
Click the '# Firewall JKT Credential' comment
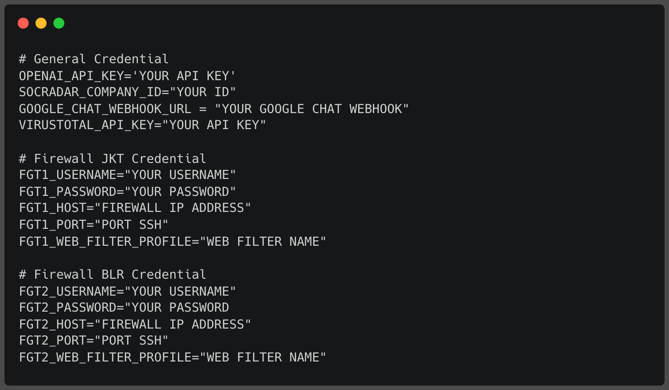tap(112, 159)
